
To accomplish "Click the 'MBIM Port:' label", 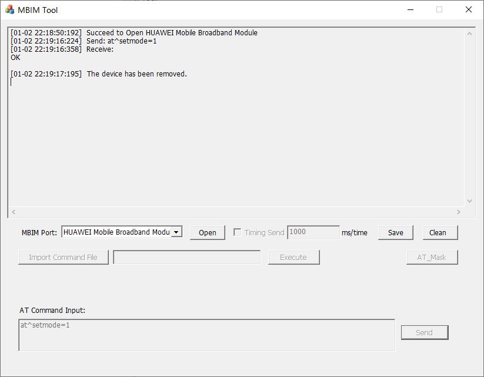I will click(39, 233).
